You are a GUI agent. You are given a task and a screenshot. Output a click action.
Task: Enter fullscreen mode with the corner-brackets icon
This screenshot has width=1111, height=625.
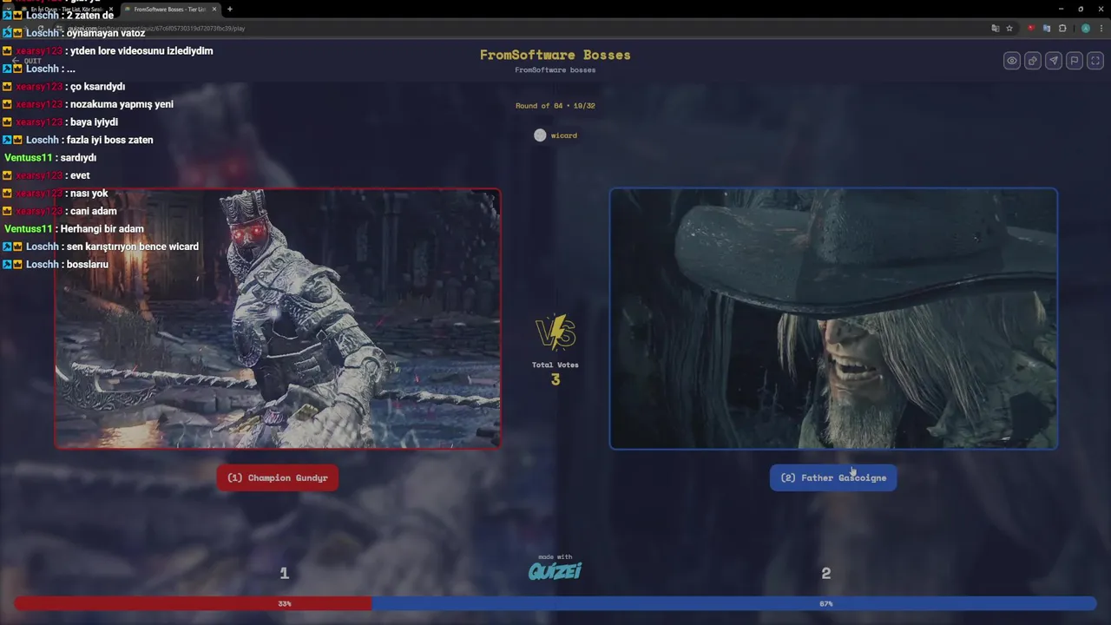(1095, 61)
